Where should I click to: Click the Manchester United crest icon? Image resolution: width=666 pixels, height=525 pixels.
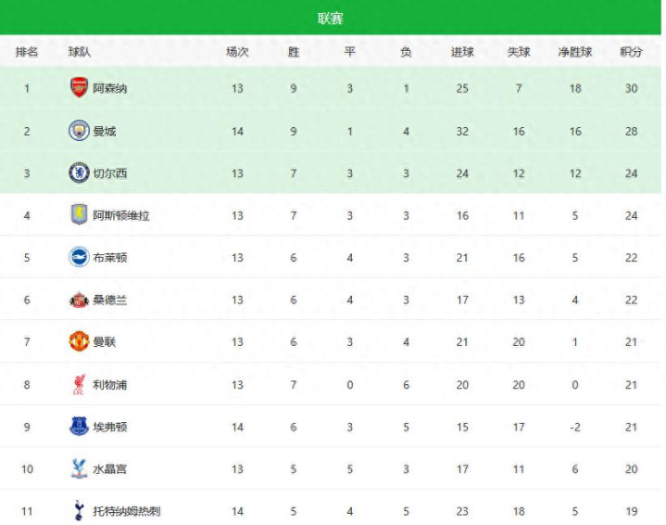point(79,342)
